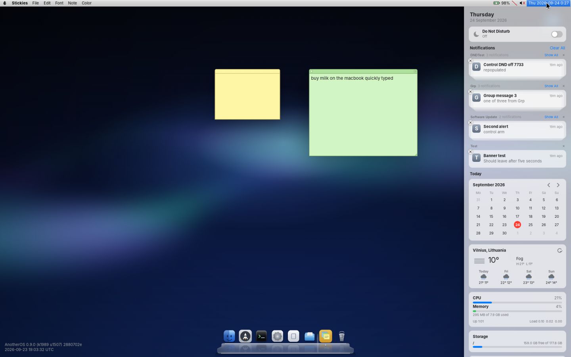This screenshot has width=571, height=357.
Task: Open the File menu
Action: tap(35, 3)
